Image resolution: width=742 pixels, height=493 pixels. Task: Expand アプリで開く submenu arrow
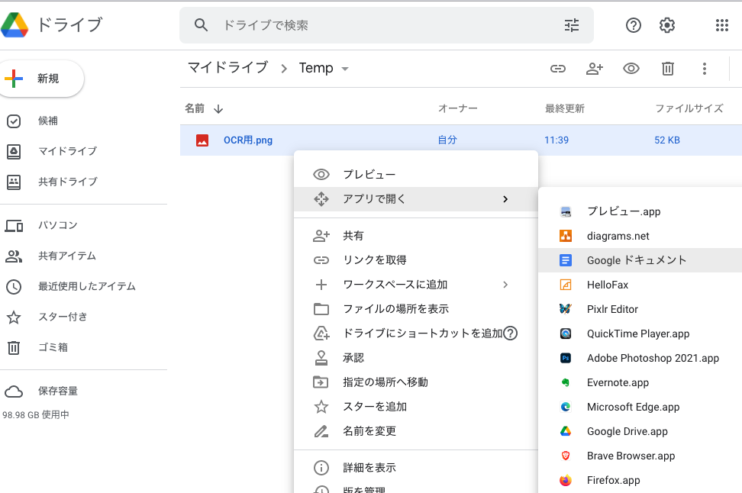click(505, 199)
